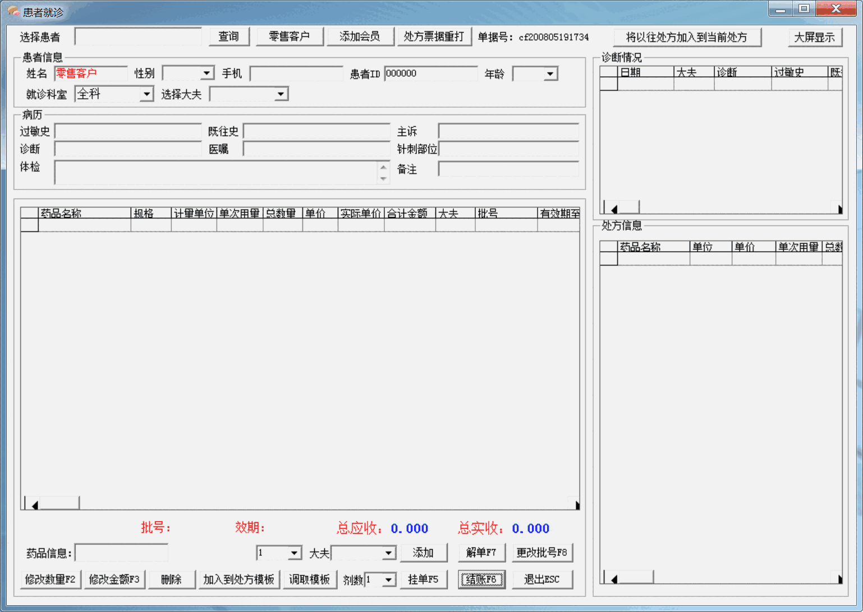863x612 pixels.
Task: Click 添加 to add the medicine
Action: [424, 553]
